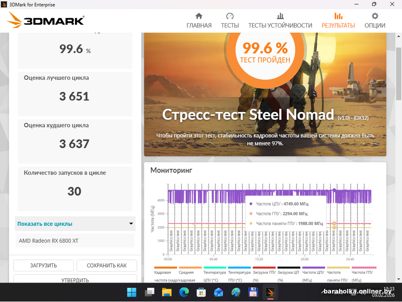Image resolution: width=402 pixels, height=302 pixels.
Task: Open Microsoft Edge from the taskbar
Action: point(184,292)
